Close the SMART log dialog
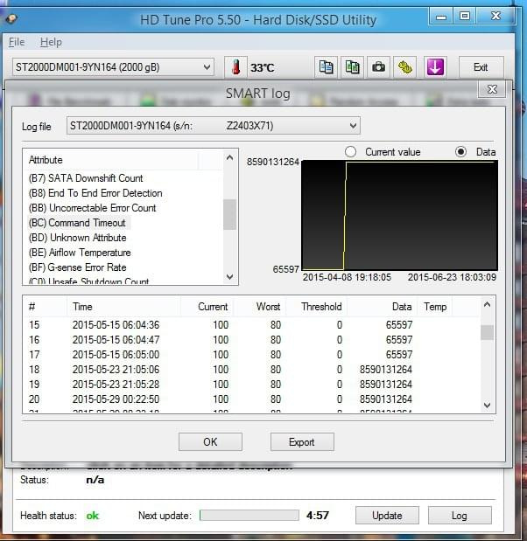527x541 pixels. (x=492, y=89)
